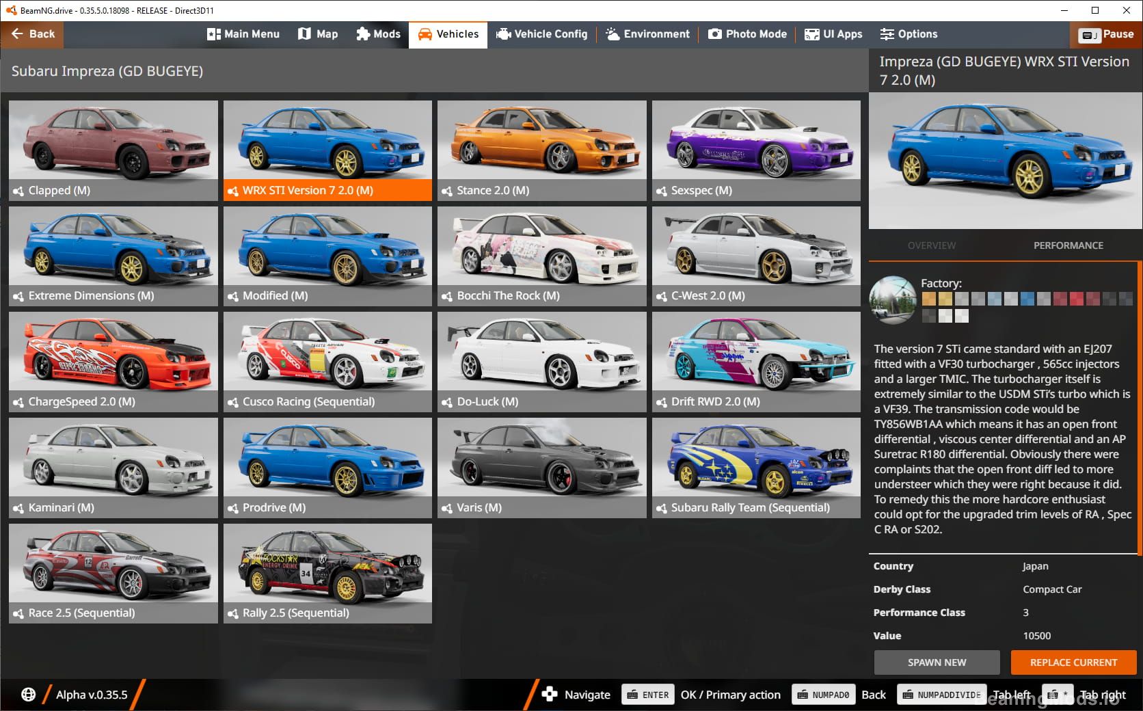Click the BeamNG logo in title bar

[x=11, y=10]
